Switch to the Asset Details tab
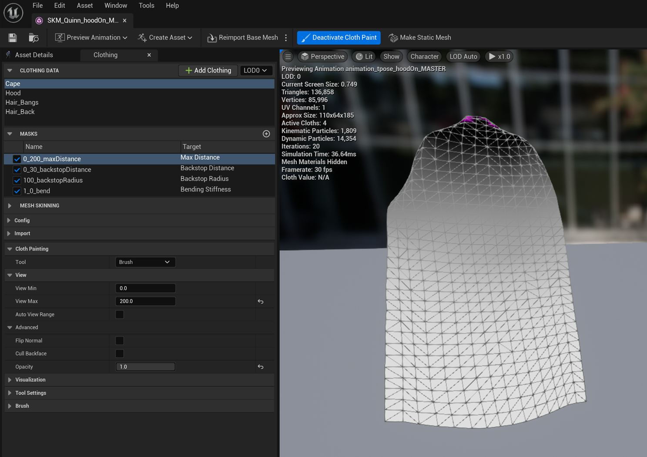 pos(34,55)
